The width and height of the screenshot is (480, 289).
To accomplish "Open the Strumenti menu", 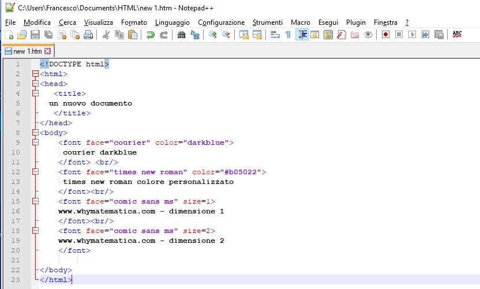I will (x=268, y=22).
